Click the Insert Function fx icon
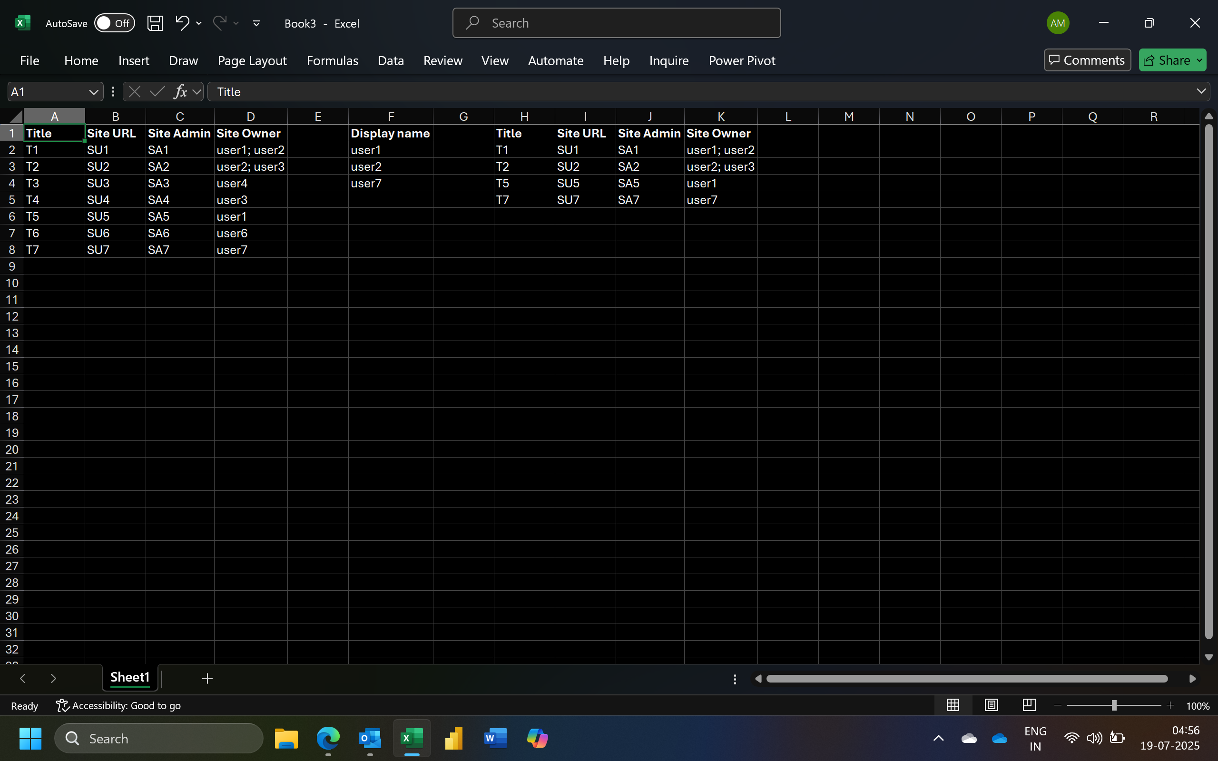Image resolution: width=1218 pixels, height=761 pixels. click(180, 92)
